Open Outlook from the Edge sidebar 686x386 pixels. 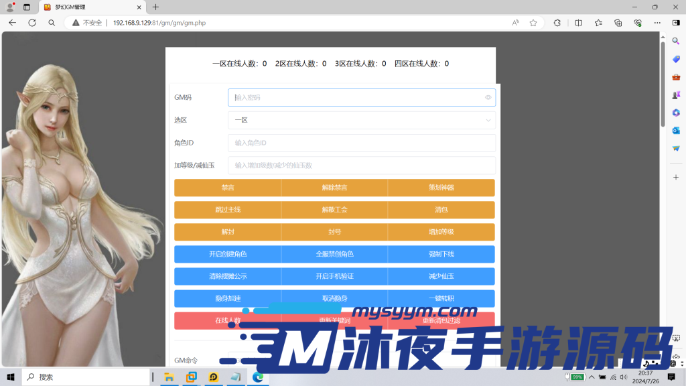point(676,131)
